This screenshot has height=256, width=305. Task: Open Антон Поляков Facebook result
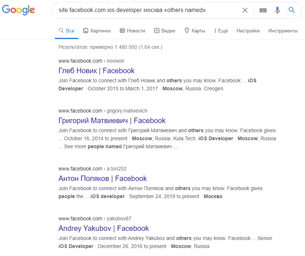click(102, 178)
